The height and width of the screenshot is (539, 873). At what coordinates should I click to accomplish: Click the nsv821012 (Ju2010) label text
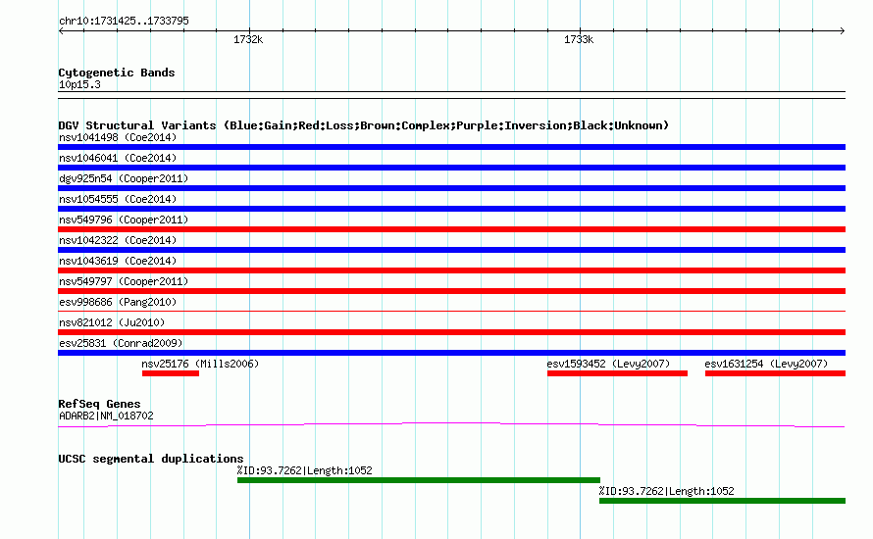pos(112,322)
